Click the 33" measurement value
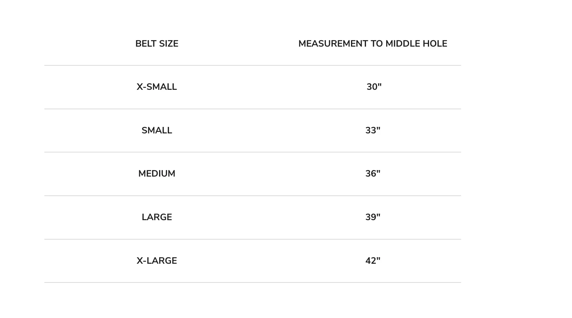This screenshot has height=318, width=572. (x=373, y=130)
